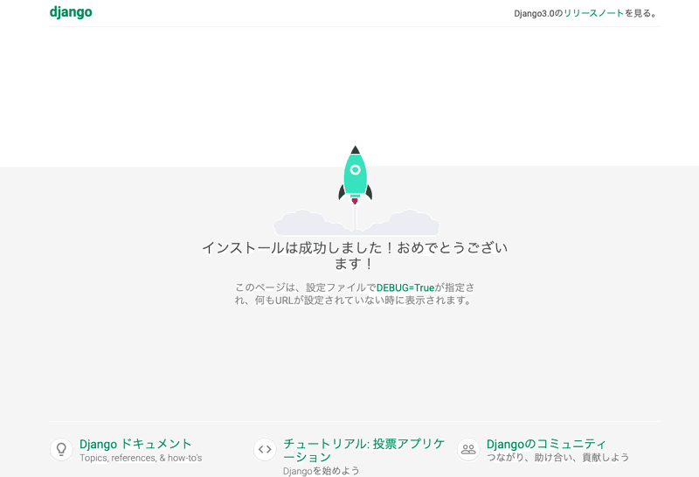Click the rocket illustration
699x477 pixels.
(x=356, y=176)
